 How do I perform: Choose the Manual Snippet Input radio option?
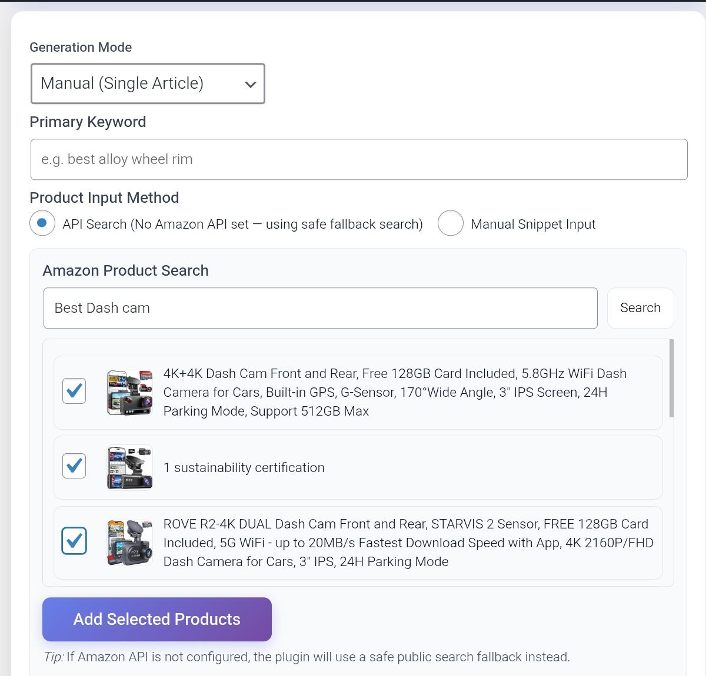tap(451, 223)
